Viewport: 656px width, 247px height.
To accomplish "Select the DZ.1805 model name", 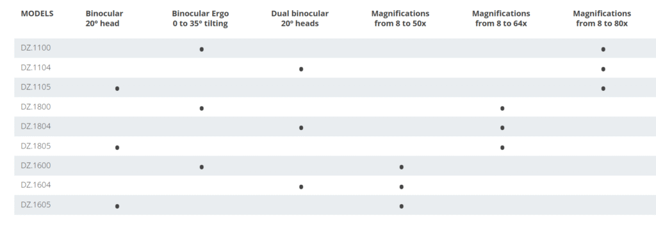I will [x=36, y=146].
